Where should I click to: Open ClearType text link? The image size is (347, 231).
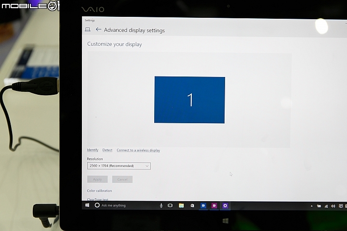[x=97, y=199]
